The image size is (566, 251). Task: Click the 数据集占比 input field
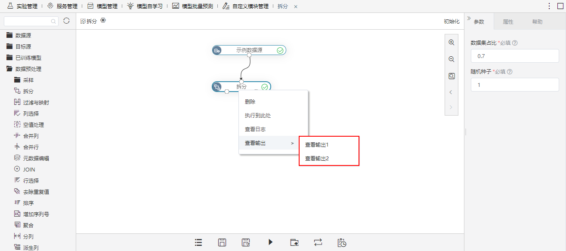515,56
